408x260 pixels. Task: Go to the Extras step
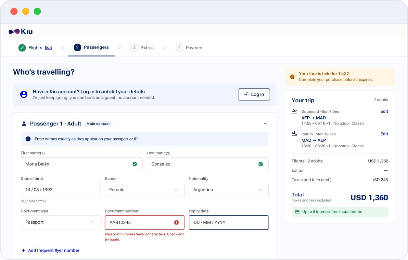coord(142,48)
